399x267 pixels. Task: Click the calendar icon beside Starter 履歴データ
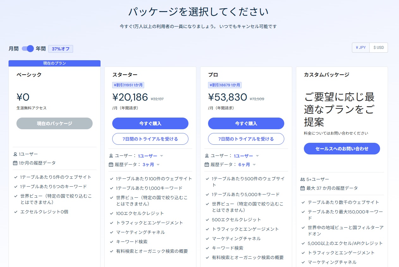tap(111, 165)
